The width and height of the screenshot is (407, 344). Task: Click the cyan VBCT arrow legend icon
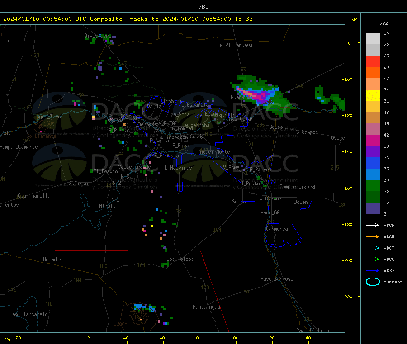[x=373, y=248]
